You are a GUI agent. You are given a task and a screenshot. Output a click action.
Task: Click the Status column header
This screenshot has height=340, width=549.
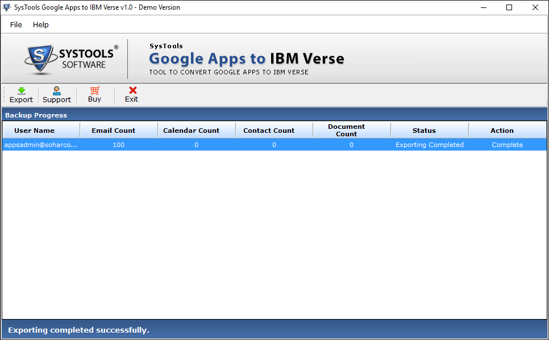[x=430, y=131]
